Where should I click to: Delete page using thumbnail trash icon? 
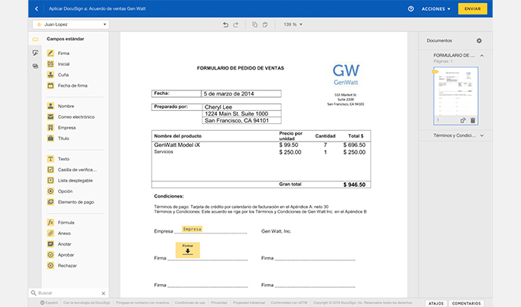(x=473, y=120)
